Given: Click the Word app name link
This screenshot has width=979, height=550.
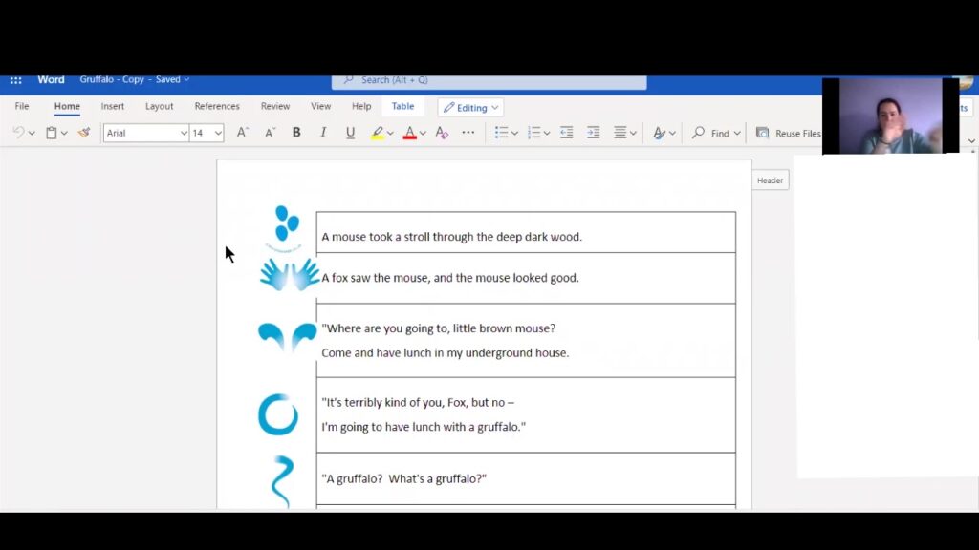Looking at the screenshot, I should coord(51,79).
